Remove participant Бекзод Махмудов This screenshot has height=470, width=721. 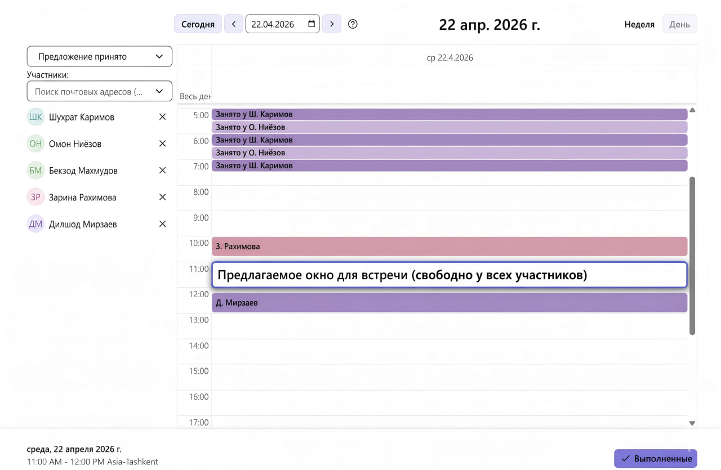(163, 171)
